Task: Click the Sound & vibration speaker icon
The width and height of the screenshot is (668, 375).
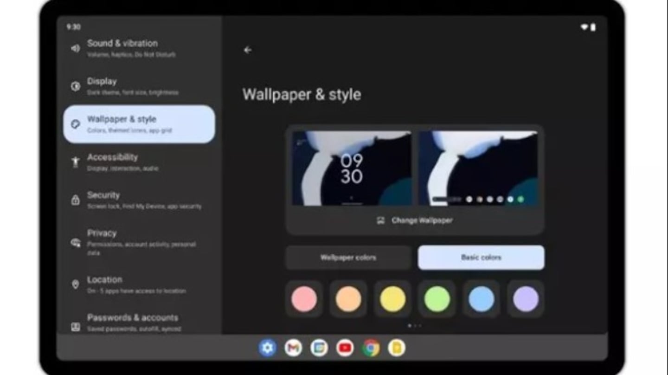Action: (x=75, y=48)
